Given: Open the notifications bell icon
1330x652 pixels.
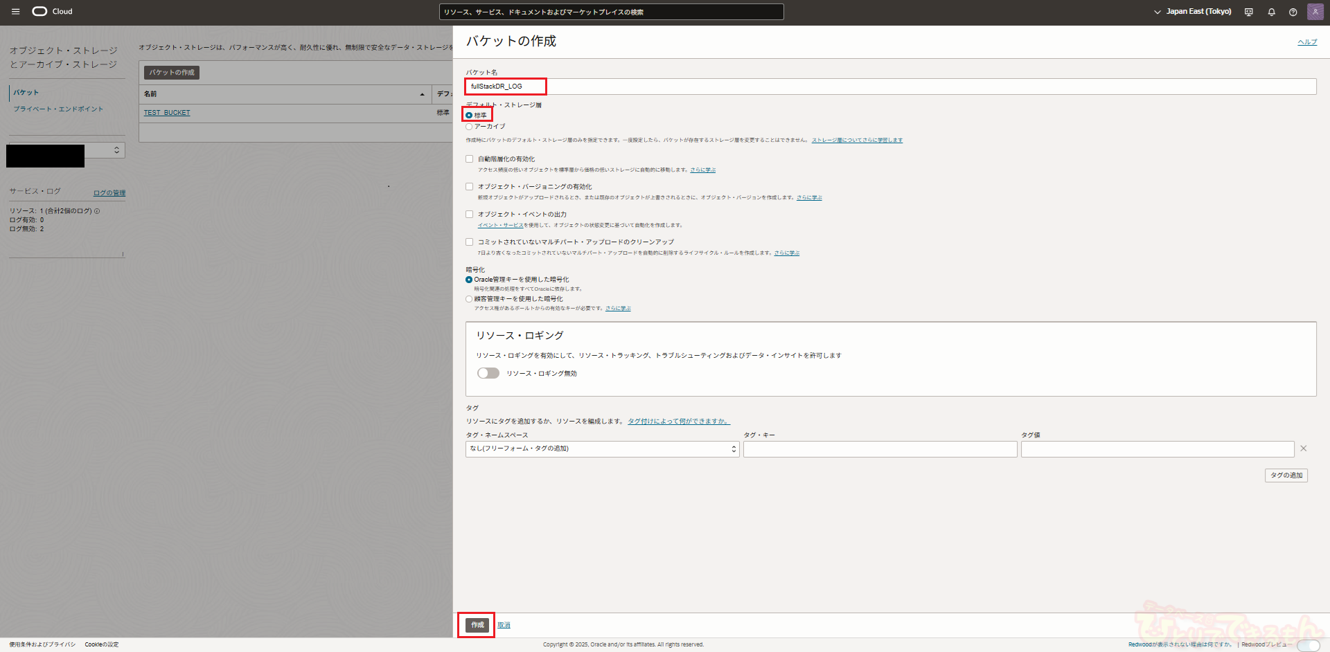Looking at the screenshot, I should click(x=1271, y=12).
